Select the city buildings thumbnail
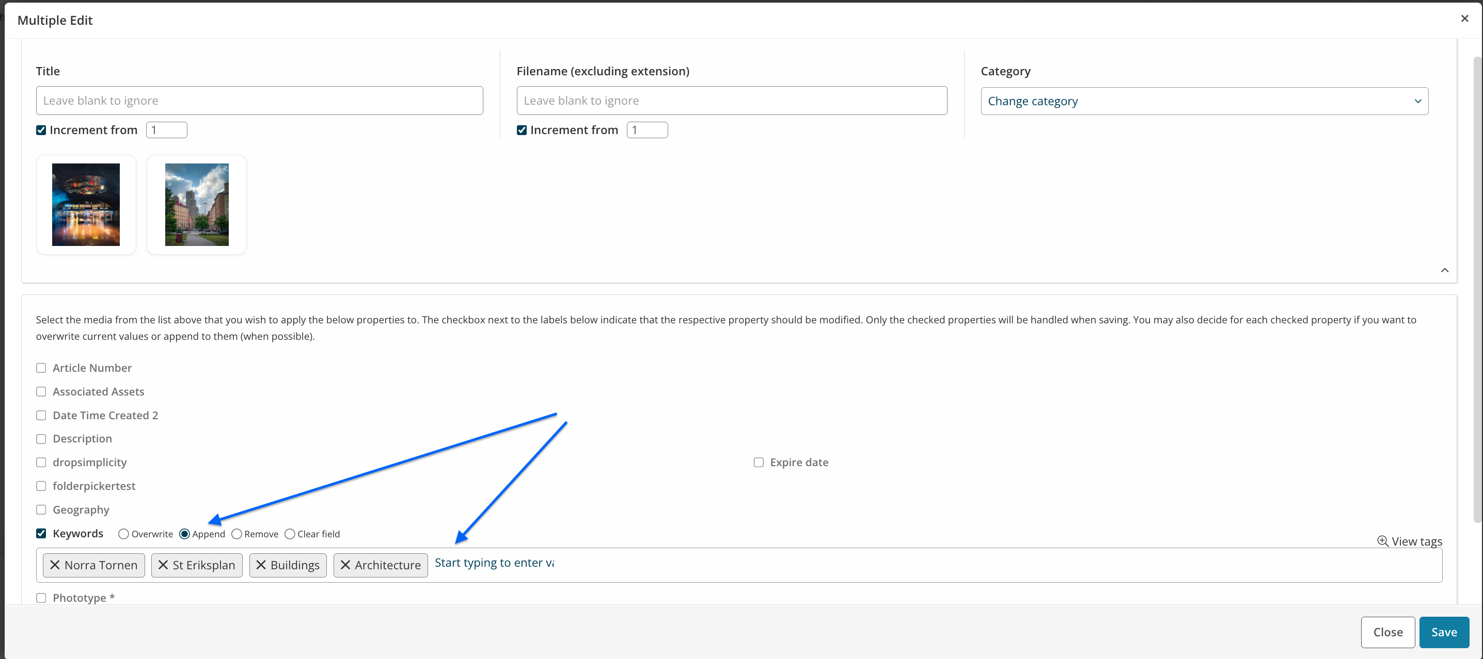This screenshot has height=659, width=1483. pyautogui.click(x=197, y=204)
